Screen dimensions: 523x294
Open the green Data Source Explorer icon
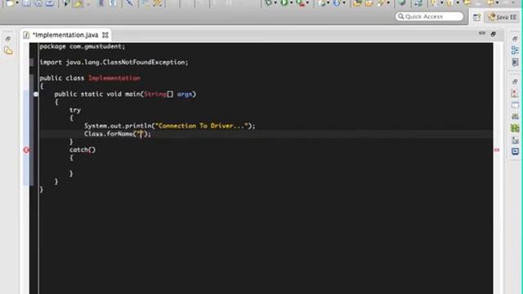click(515, 128)
